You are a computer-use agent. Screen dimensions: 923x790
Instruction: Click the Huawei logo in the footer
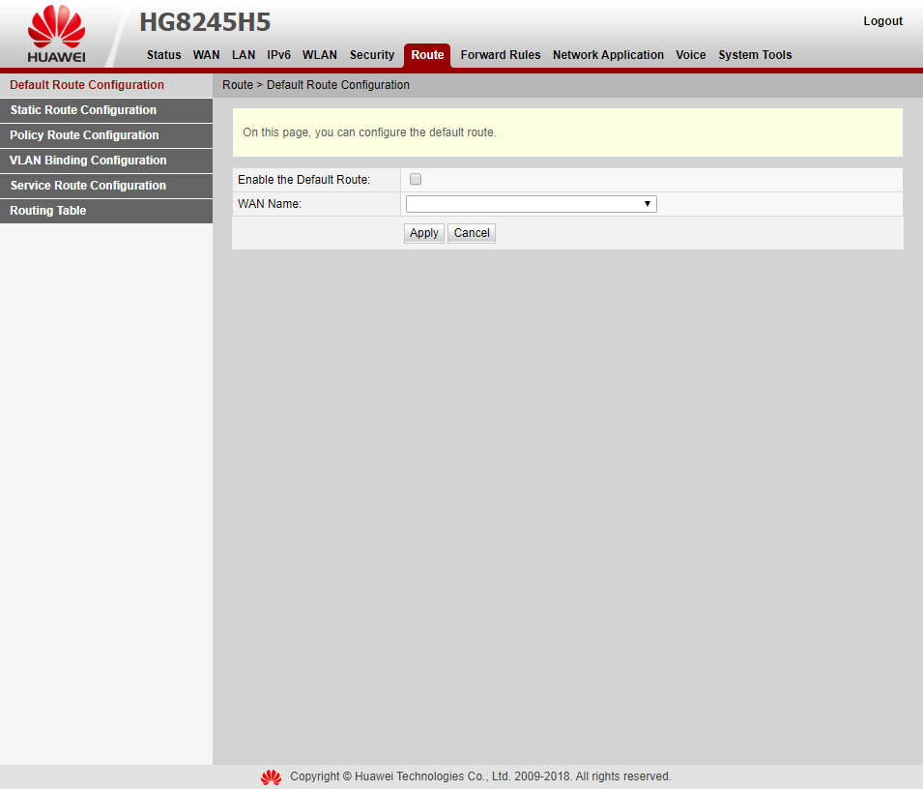tap(271, 776)
